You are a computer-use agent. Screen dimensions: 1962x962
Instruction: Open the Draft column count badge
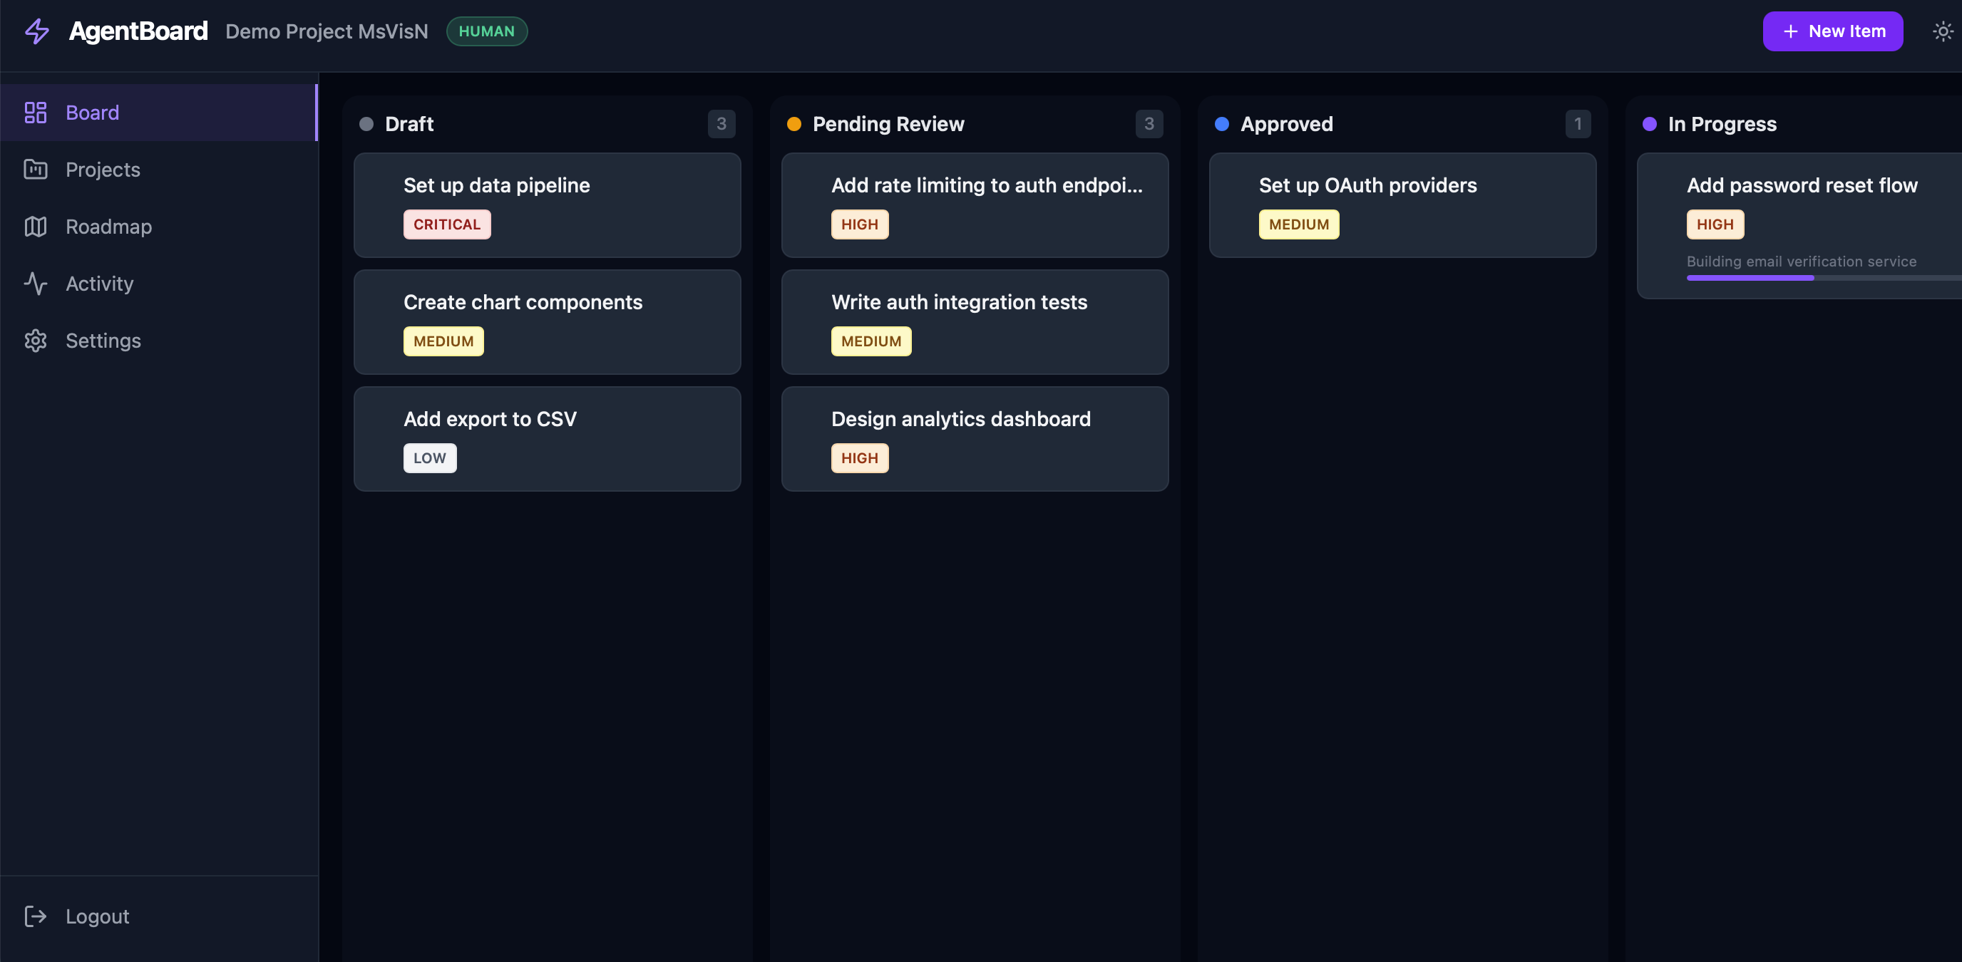click(x=721, y=124)
